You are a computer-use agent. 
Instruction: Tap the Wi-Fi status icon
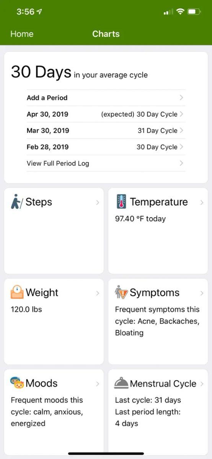180,12
